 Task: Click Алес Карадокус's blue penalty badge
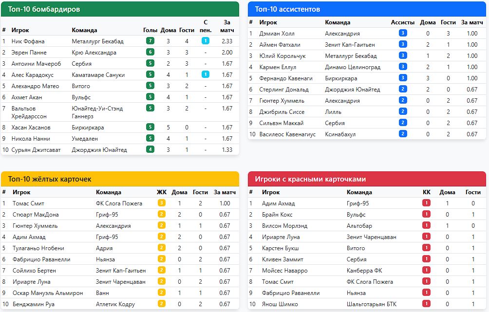206,74
